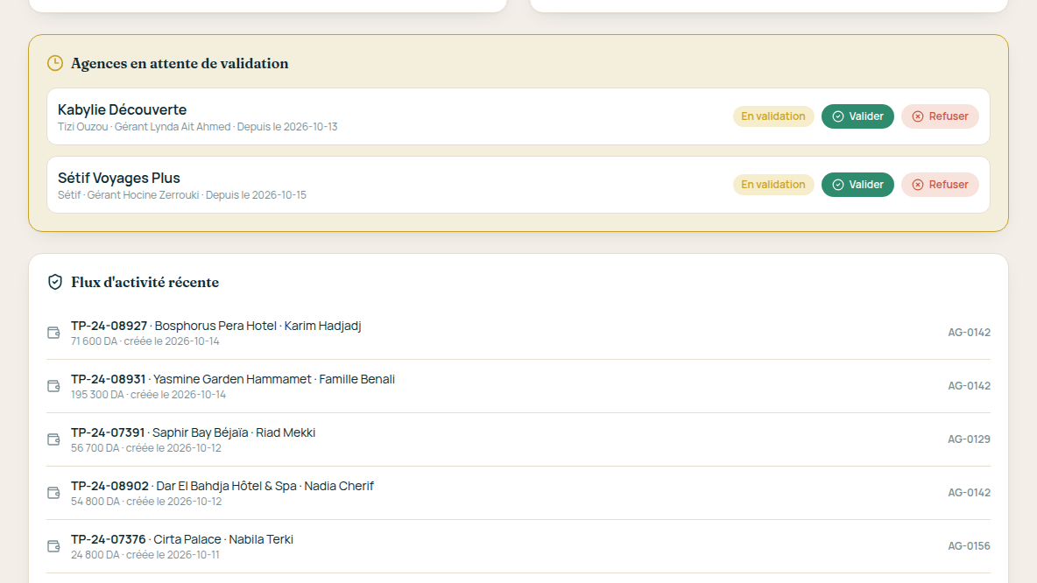This screenshot has height=583, width=1037.
Task: Click the 195 300 DA amount line
Action: coord(148,395)
